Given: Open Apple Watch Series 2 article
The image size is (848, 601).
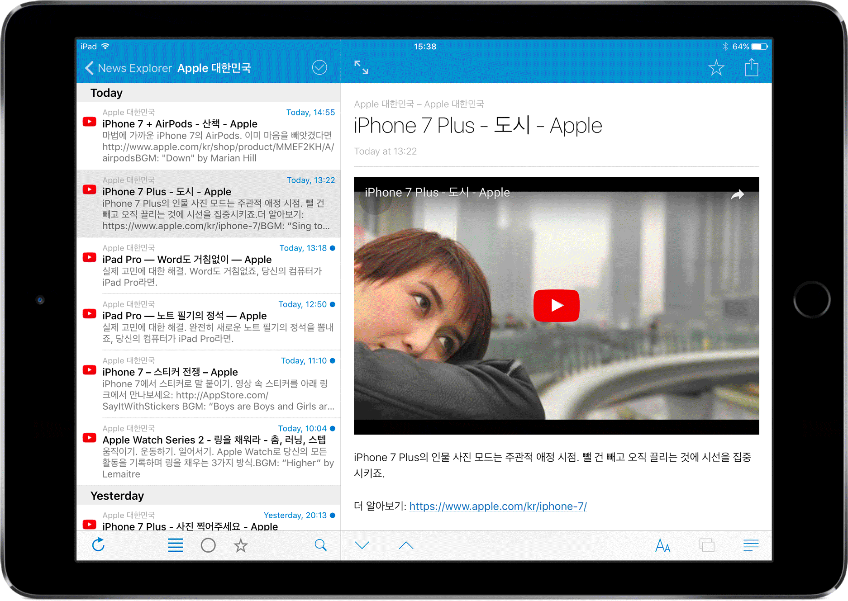Looking at the screenshot, I should pyautogui.click(x=209, y=452).
